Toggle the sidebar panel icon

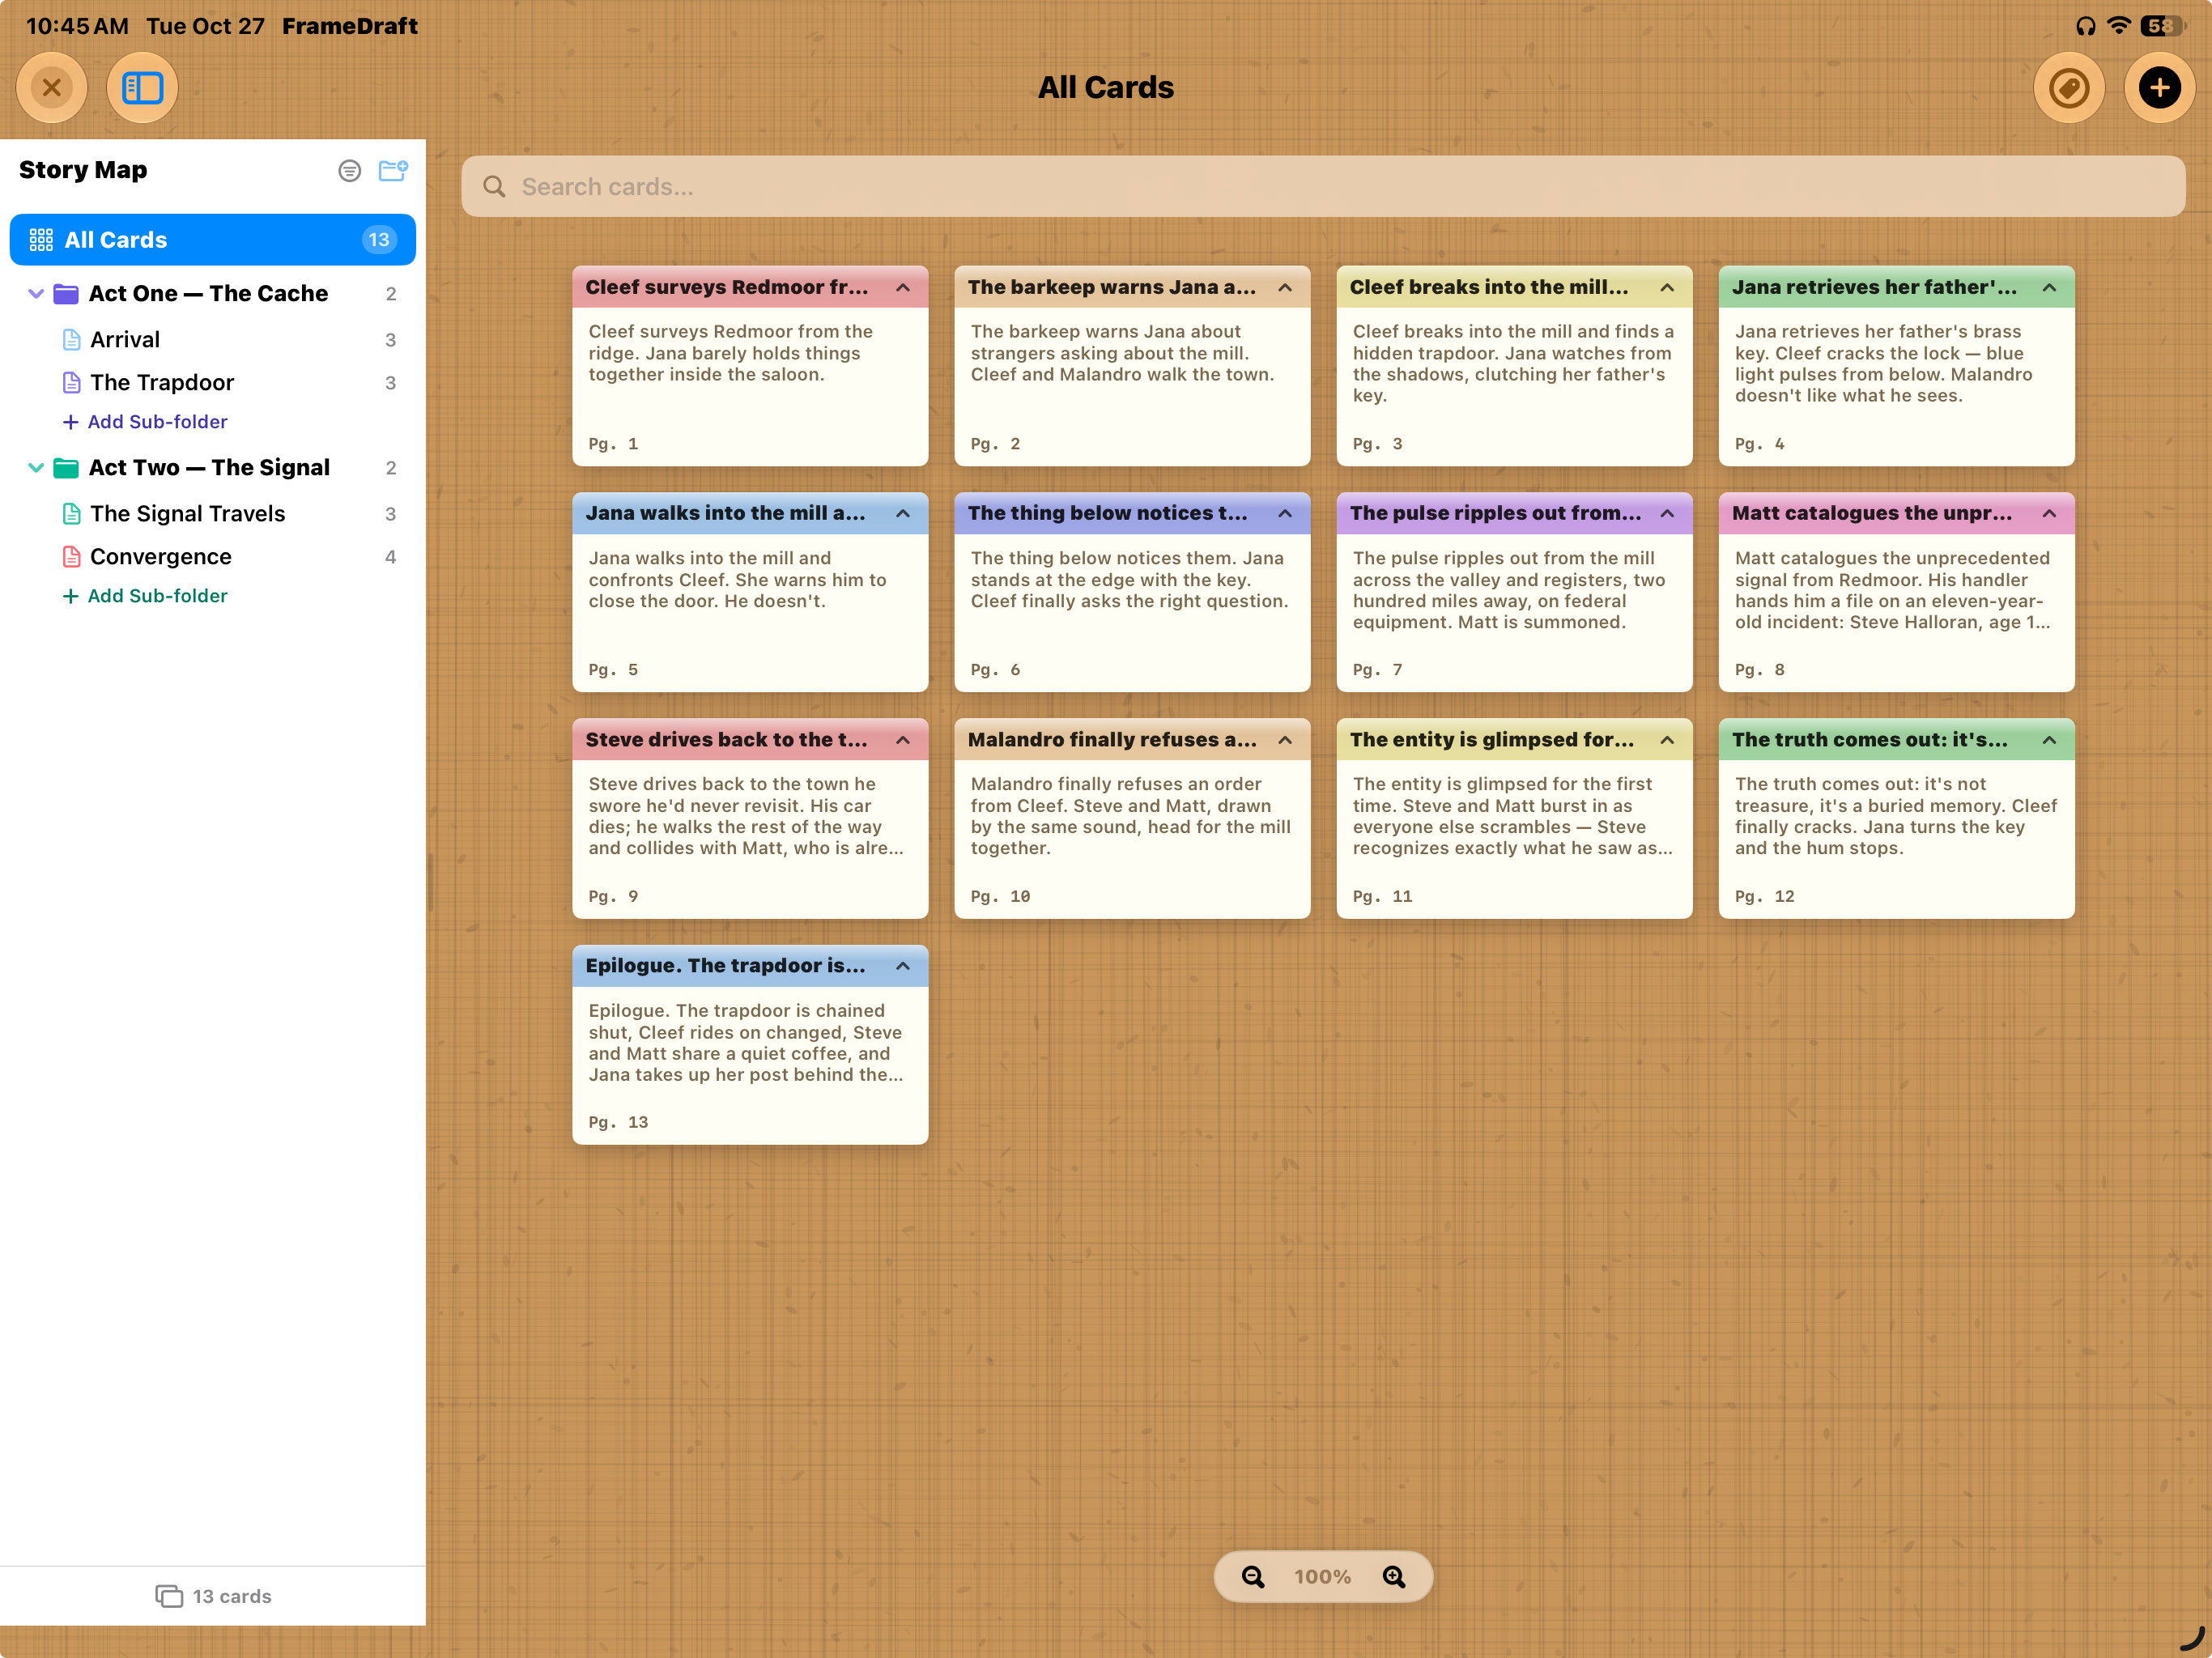click(x=142, y=88)
